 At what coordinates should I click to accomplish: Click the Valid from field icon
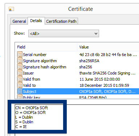[20, 79]
